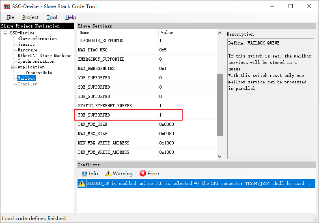Select the EMERGENCY_SUPPORTED setting name
Image resolution: width=319 pixels, height=223 pixels.
click(101, 59)
